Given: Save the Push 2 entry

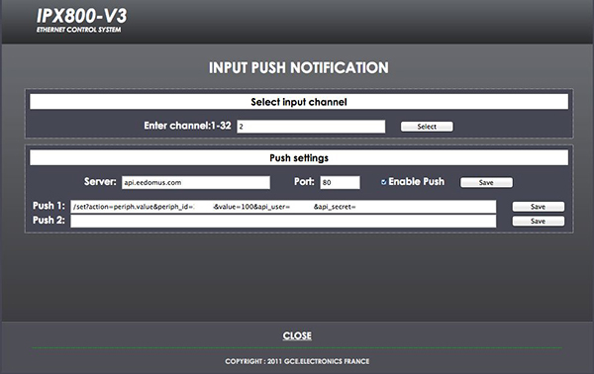Looking at the screenshot, I should coord(539,221).
